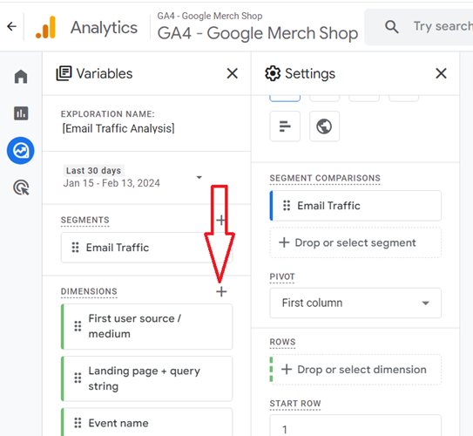This screenshot has width=473, height=436.
Task: Close the Variables panel
Action: [x=232, y=73]
